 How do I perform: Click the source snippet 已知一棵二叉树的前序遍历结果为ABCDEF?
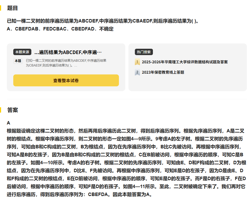(x=66, y=63)
